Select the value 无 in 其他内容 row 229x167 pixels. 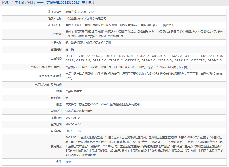click(67, 98)
